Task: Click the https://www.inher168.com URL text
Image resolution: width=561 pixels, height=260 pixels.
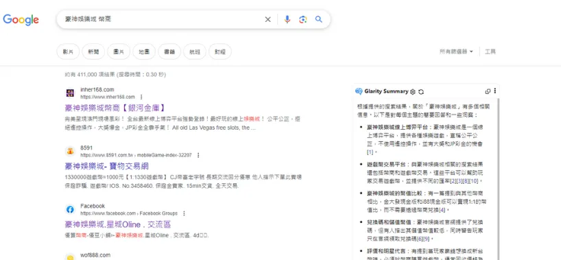Action: [108, 97]
